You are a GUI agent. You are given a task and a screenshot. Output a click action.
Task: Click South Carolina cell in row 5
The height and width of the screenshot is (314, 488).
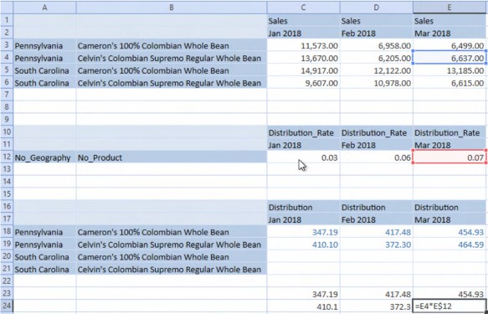coord(44,70)
